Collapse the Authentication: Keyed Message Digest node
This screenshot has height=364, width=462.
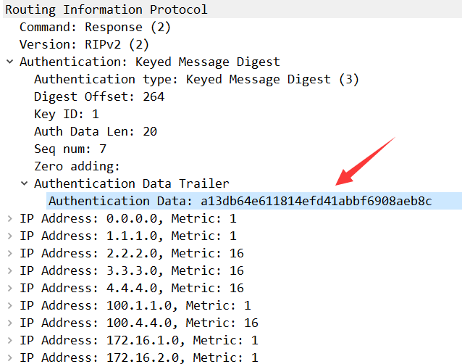(x=9, y=62)
